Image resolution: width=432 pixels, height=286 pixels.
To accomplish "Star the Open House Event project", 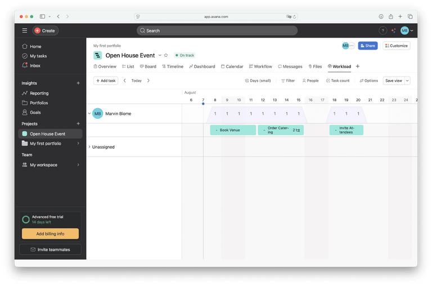I will 166,55.
